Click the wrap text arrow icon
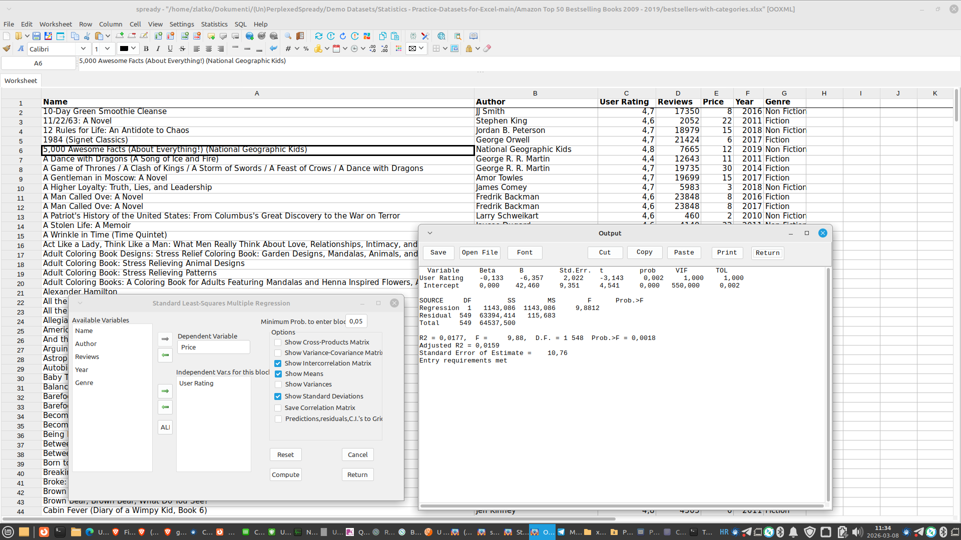This screenshot has height=540, width=961. [x=273, y=48]
